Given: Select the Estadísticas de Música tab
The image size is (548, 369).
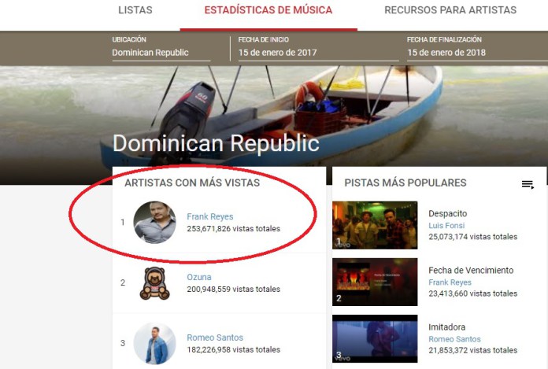Looking at the screenshot, I should (x=268, y=11).
